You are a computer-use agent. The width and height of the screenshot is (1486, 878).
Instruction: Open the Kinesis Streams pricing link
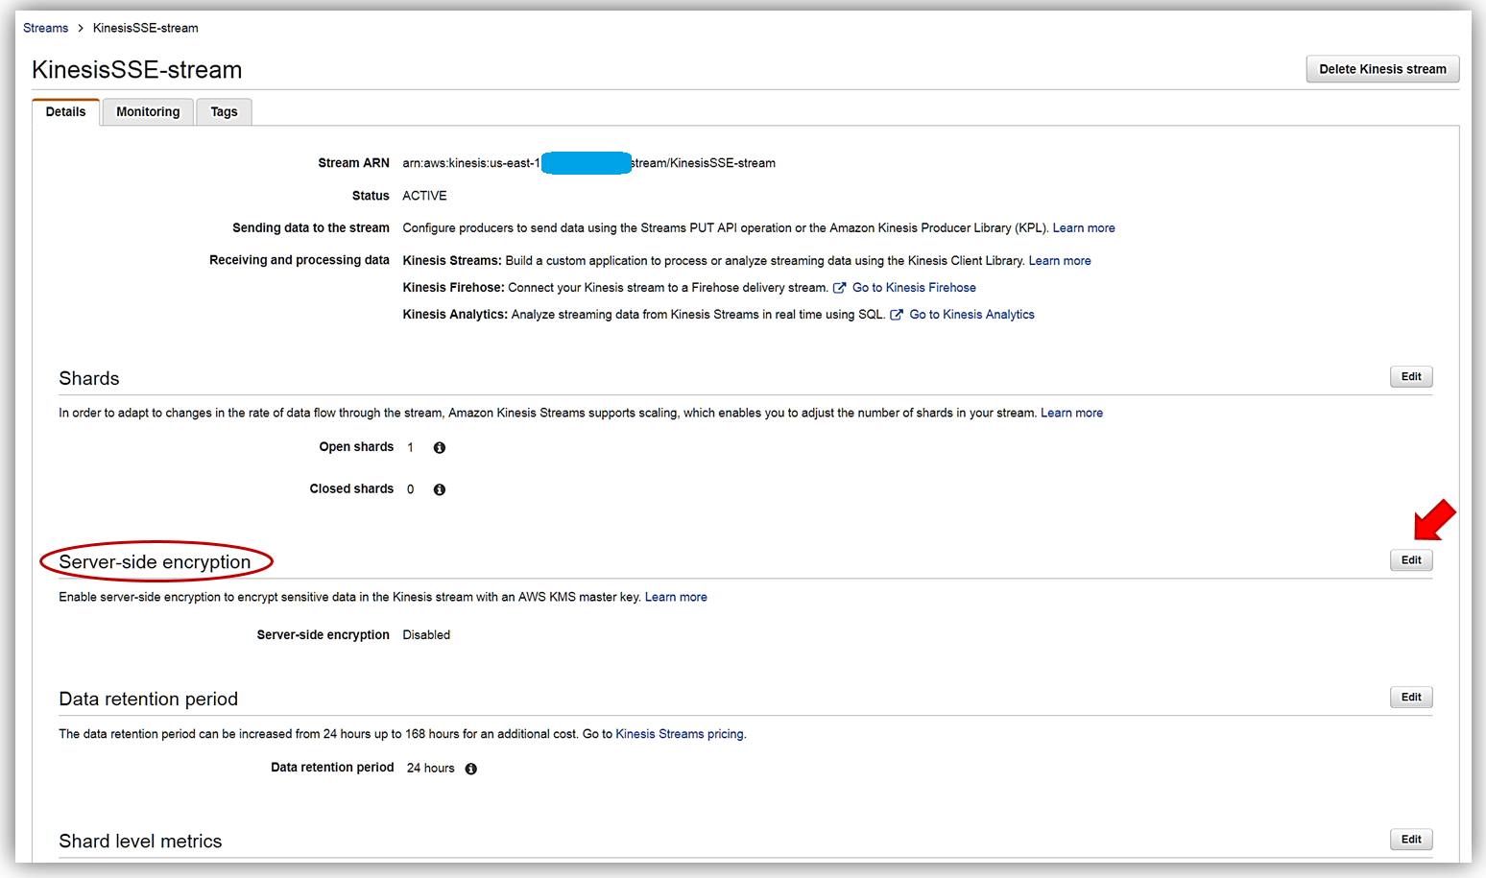(679, 734)
